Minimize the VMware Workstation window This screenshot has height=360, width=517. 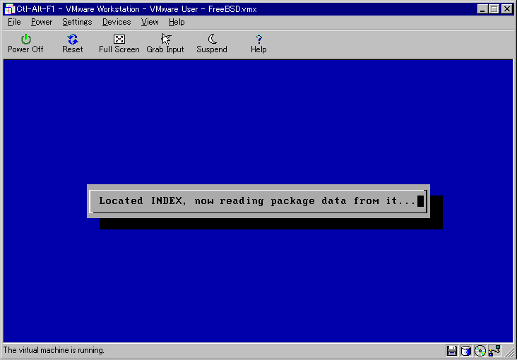[x=482, y=9]
